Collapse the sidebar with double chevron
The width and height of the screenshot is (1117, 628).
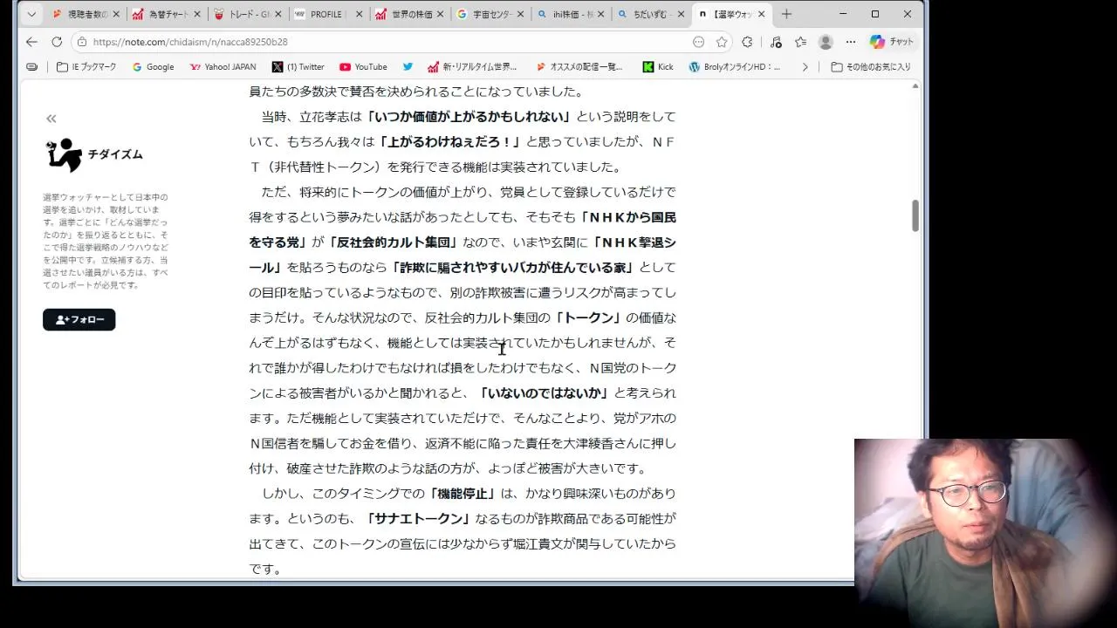pos(51,119)
